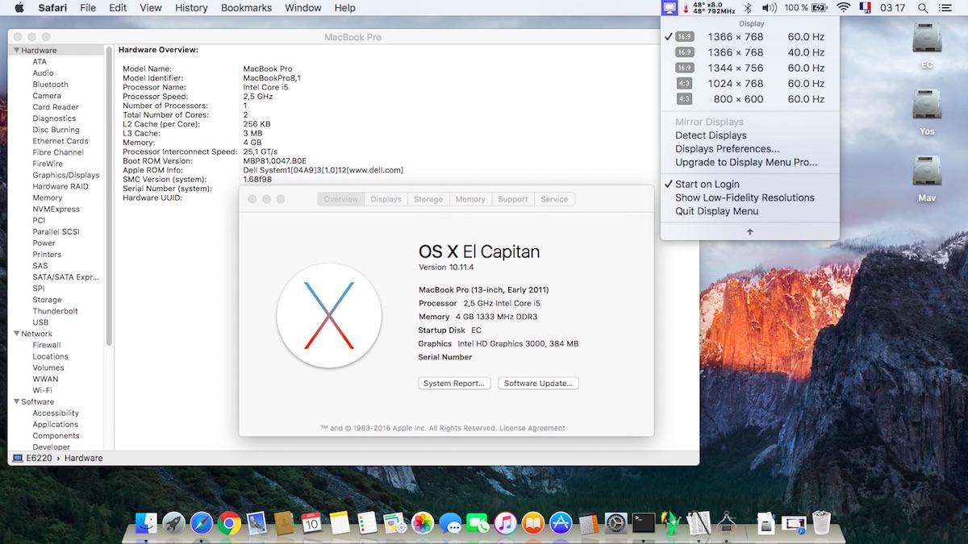Collapse the Software disclosure triangle

coord(16,401)
